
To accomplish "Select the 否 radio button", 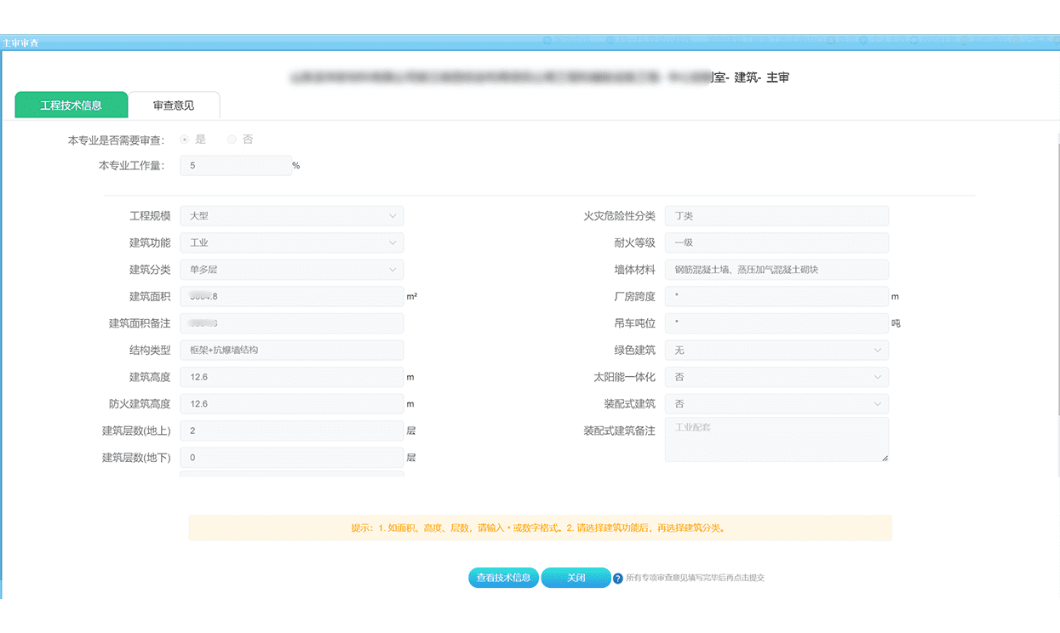I will point(231,139).
